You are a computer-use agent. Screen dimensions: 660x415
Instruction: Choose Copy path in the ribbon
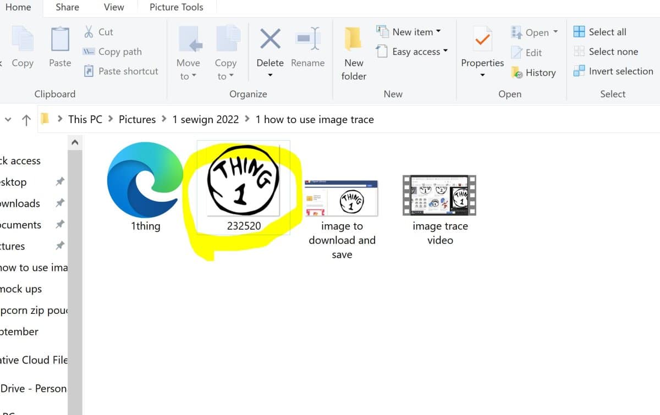112,52
